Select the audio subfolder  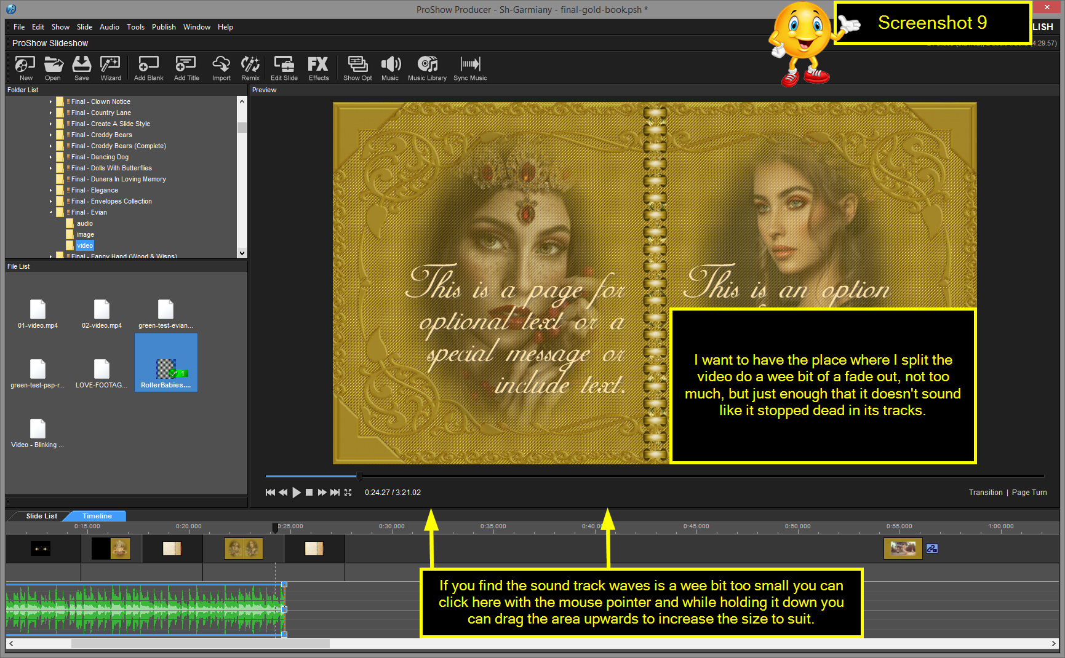click(85, 223)
